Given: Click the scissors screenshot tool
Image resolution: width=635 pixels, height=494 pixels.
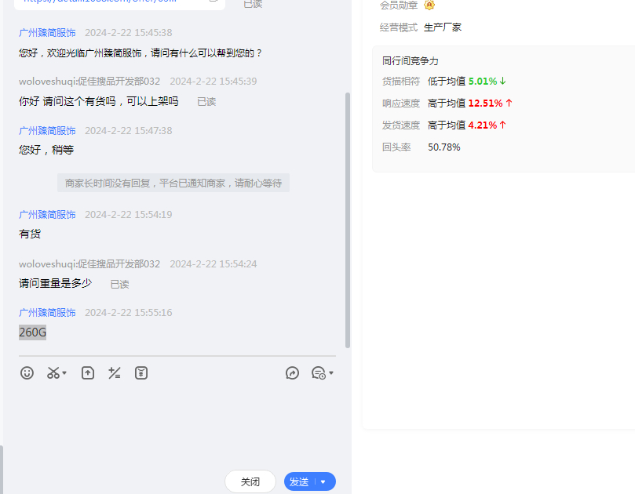Looking at the screenshot, I should point(53,373).
